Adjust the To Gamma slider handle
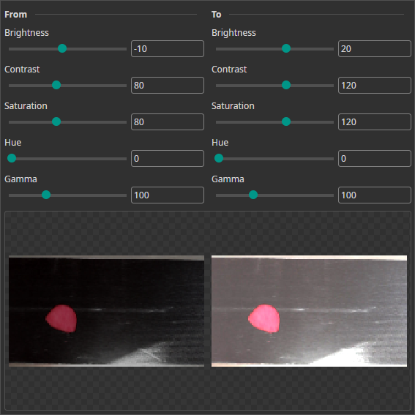Image resolution: width=415 pixels, height=415 pixels. pos(253,195)
